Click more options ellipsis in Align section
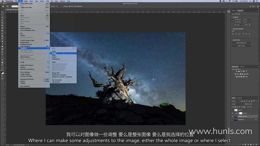 click(x=250, y=37)
